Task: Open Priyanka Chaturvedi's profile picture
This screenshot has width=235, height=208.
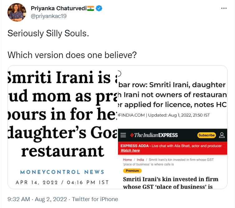Action: (17, 12)
